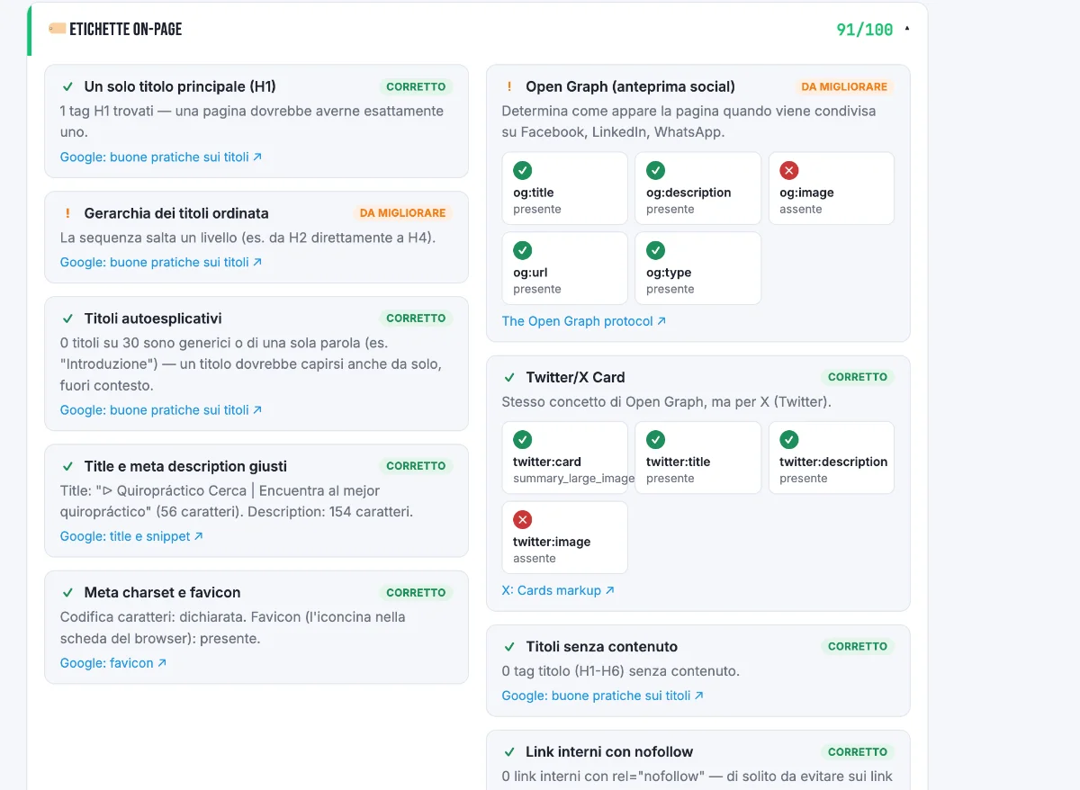This screenshot has width=1080, height=790.
Task: Click the green check icon above og:url
Action: [523, 250]
